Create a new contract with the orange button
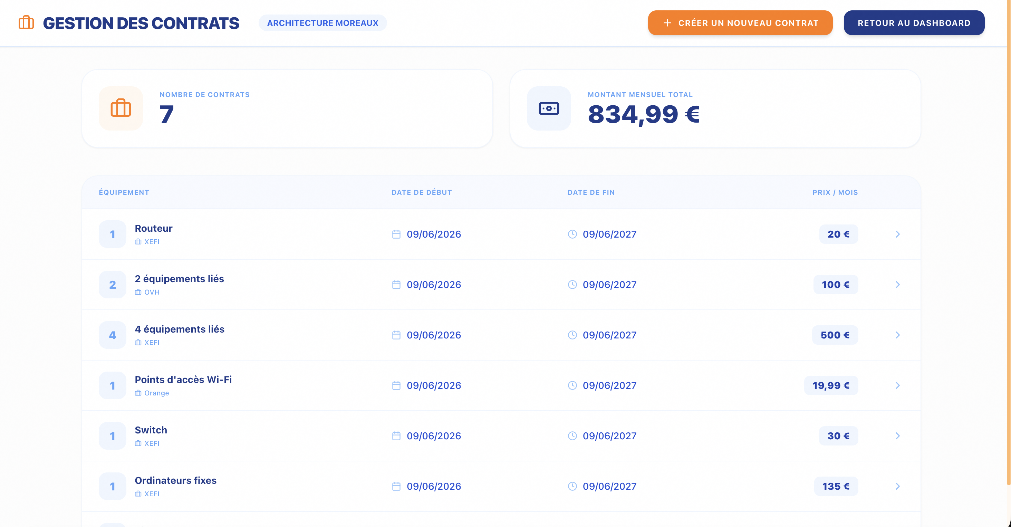Screen dimensions: 1011x527 (740, 23)
